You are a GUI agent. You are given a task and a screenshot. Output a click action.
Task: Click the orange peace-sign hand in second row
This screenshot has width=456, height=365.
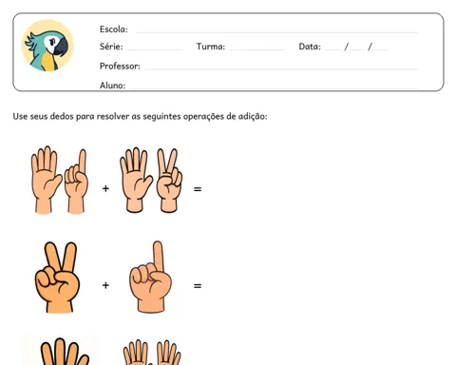pos(57,278)
